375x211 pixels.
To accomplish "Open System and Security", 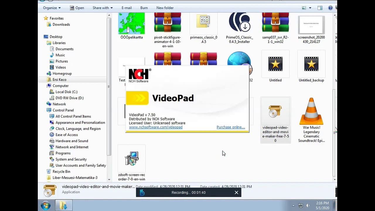I will click(71, 159).
